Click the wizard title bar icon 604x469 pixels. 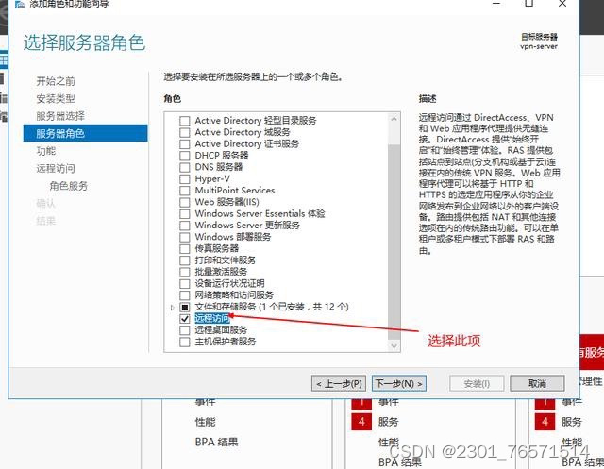[x=20, y=4]
